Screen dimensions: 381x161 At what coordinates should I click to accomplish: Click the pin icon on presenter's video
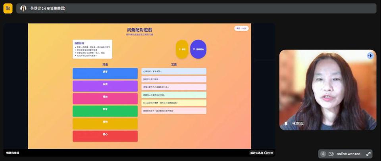click(286, 124)
